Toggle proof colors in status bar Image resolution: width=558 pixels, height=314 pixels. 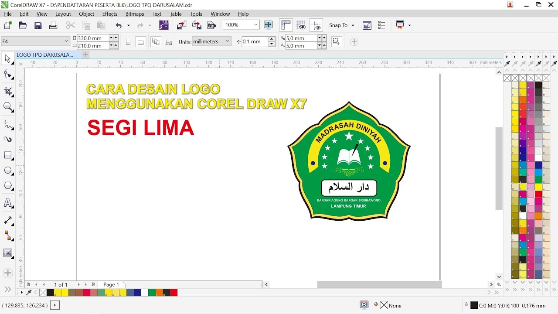click(364, 305)
